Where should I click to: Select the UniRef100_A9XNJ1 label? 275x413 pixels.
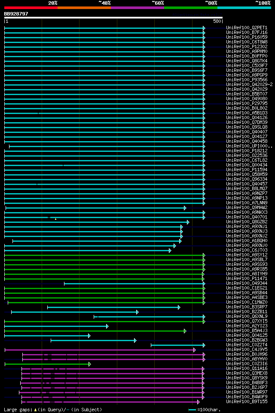click(x=247, y=227)
